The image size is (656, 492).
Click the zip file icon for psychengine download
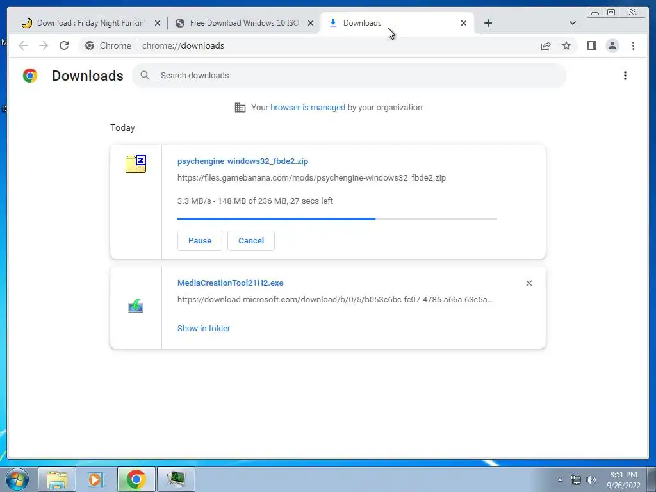[136, 163]
